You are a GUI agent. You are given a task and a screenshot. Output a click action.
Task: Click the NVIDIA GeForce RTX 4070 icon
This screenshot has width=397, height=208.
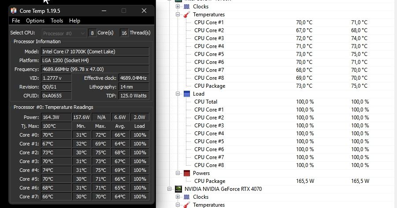tap(178, 189)
